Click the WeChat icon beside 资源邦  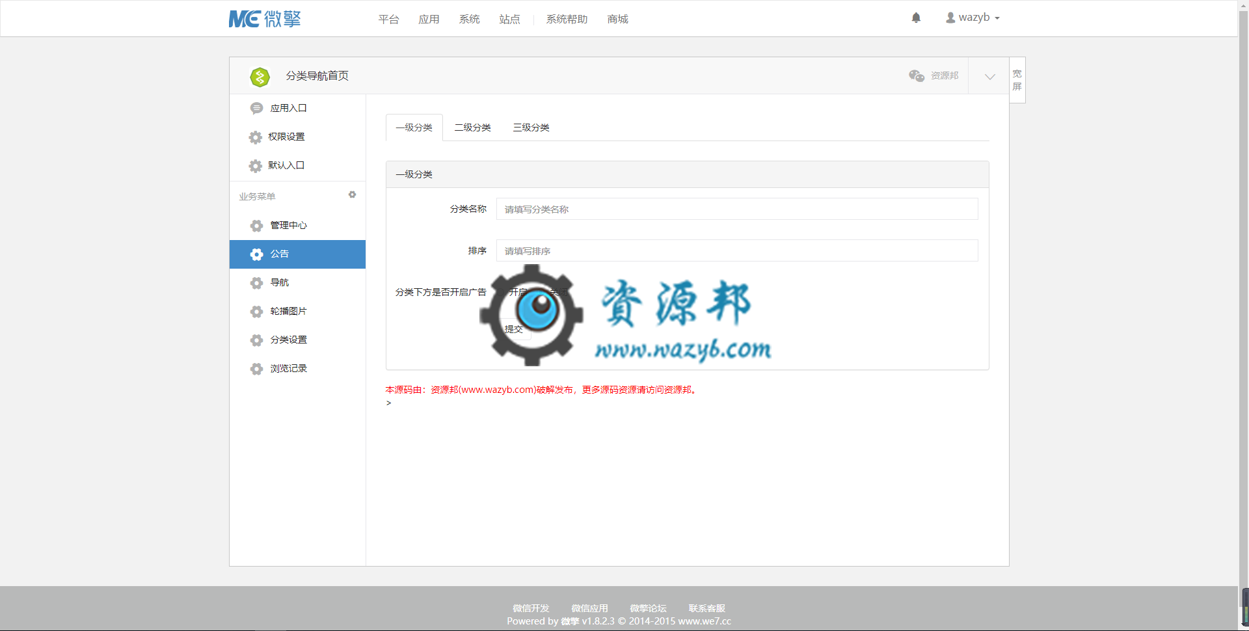[917, 75]
